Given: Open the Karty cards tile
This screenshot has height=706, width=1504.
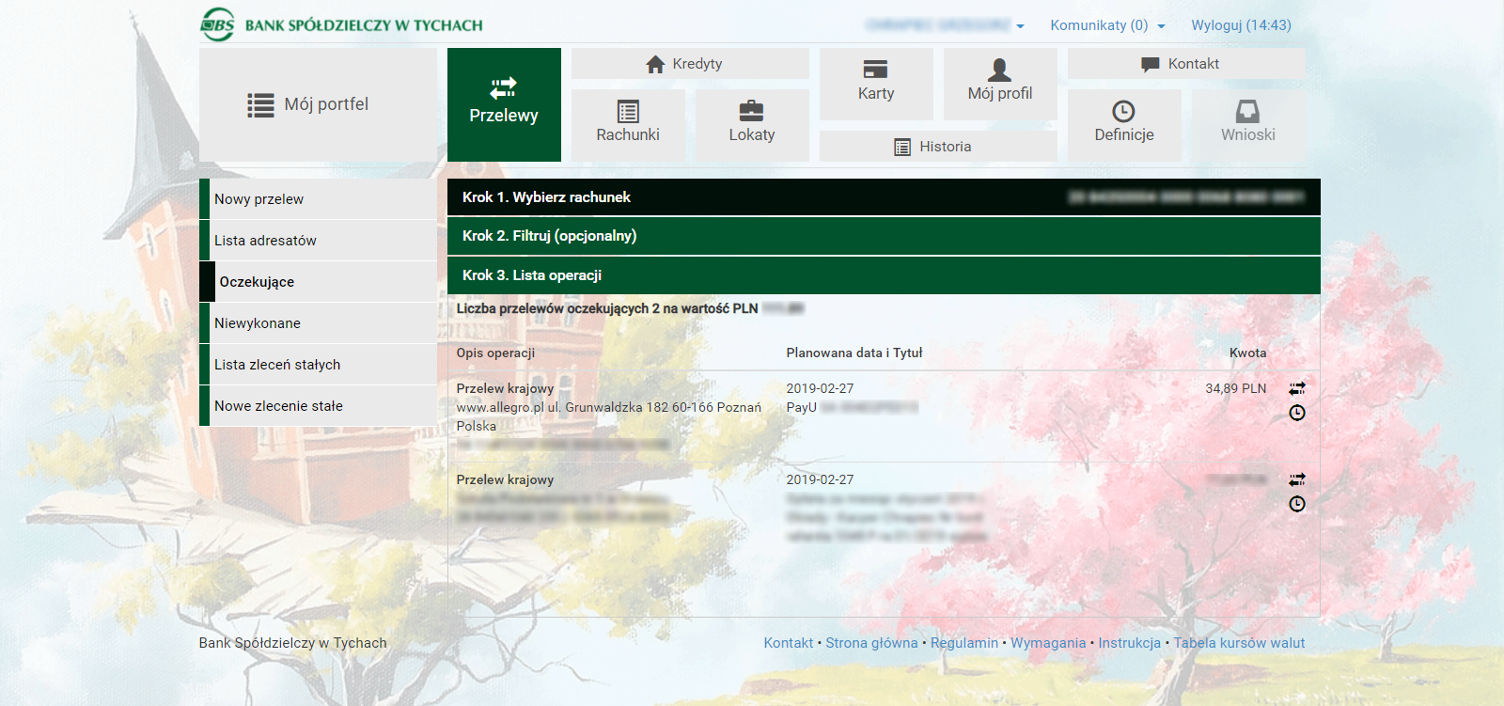Looking at the screenshot, I should click(876, 83).
